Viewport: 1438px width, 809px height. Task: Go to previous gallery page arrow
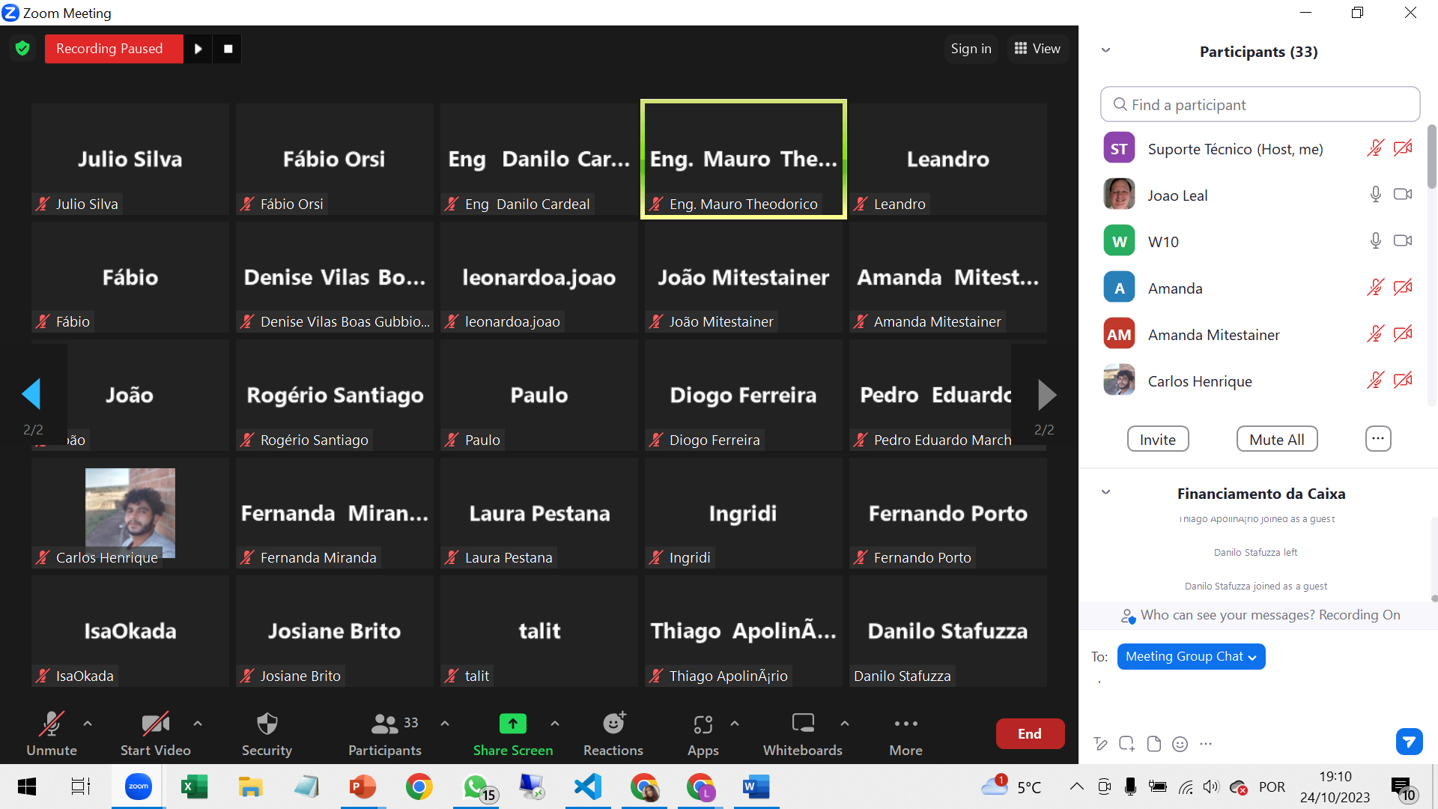click(x=31, y=394)
